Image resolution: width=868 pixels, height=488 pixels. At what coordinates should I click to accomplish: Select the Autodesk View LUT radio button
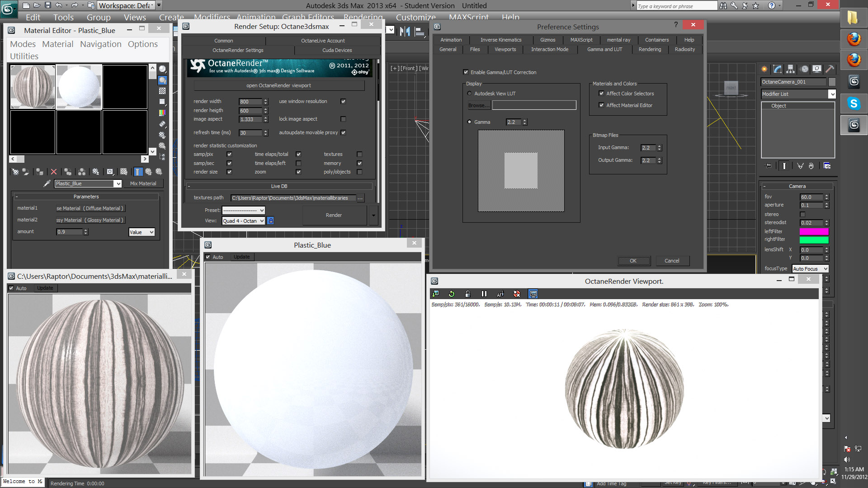[469, 94]
